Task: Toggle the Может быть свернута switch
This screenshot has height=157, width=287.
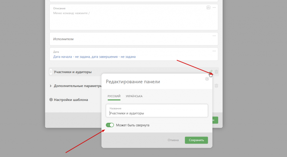Action: point(110,125)
